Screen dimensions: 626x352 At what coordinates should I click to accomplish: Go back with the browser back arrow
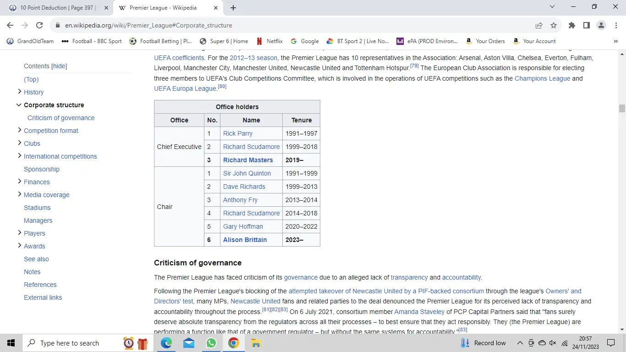pyautogui.click(x=10, y=26)
